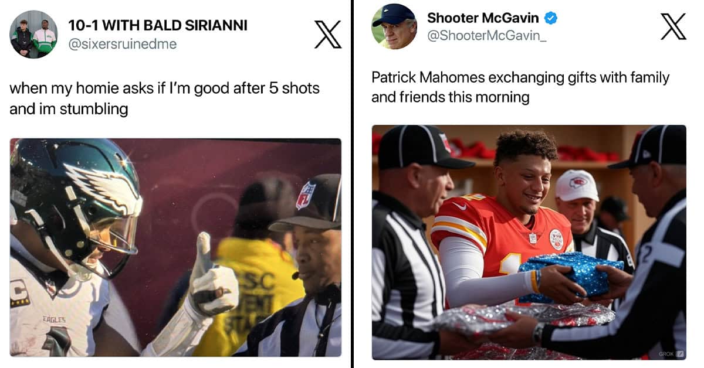Screen dimensions: 704x368
Task: Open the @sixersruinedme handle link
Action: (123, 44)
